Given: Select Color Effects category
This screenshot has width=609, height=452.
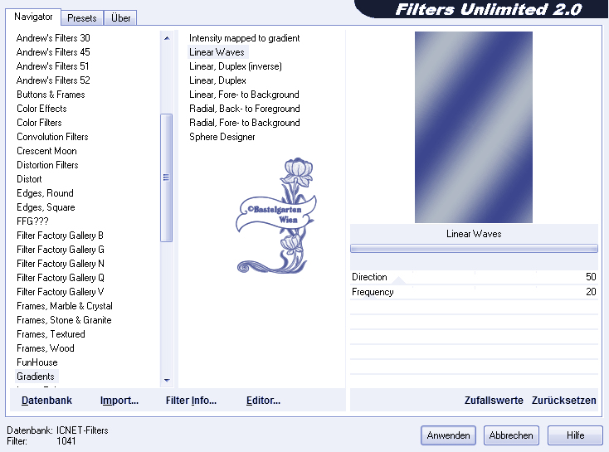Looking at the screenshot, I should click(41, 109).
